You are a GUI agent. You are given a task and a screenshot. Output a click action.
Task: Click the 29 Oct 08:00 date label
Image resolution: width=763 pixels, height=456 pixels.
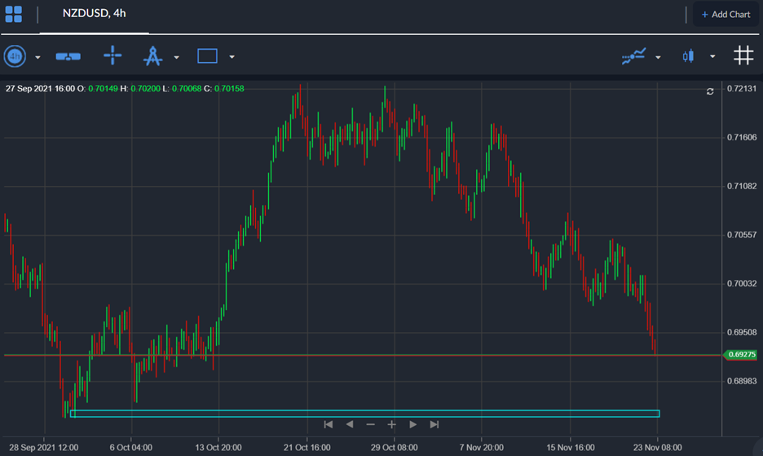[395, 447]
